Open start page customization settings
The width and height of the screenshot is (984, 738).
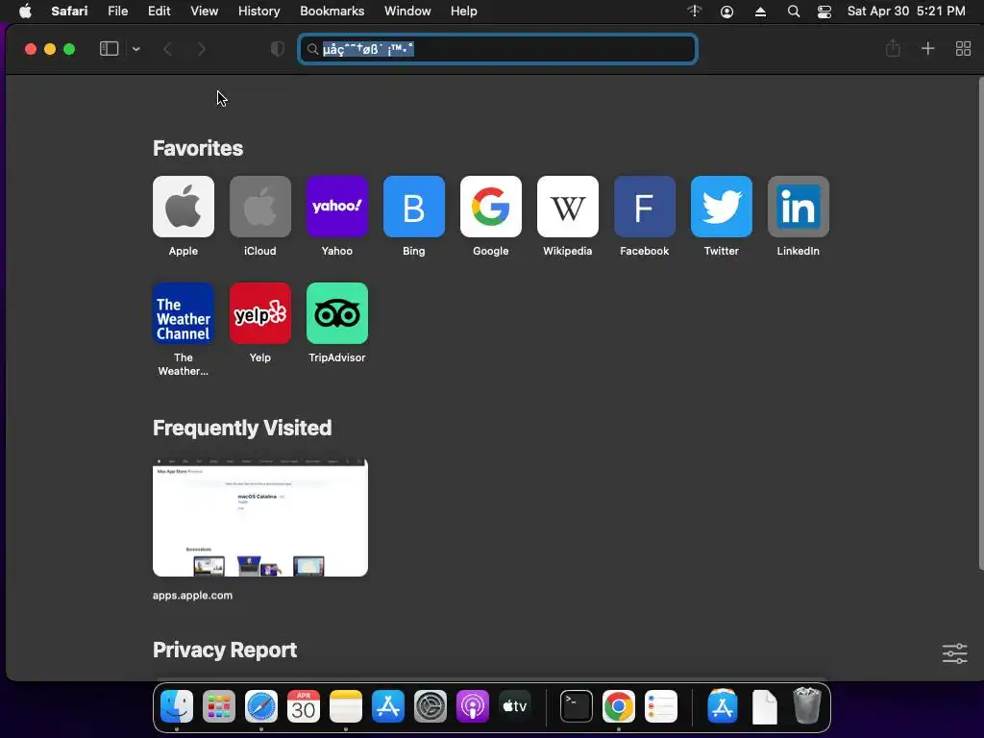point(954,653)
